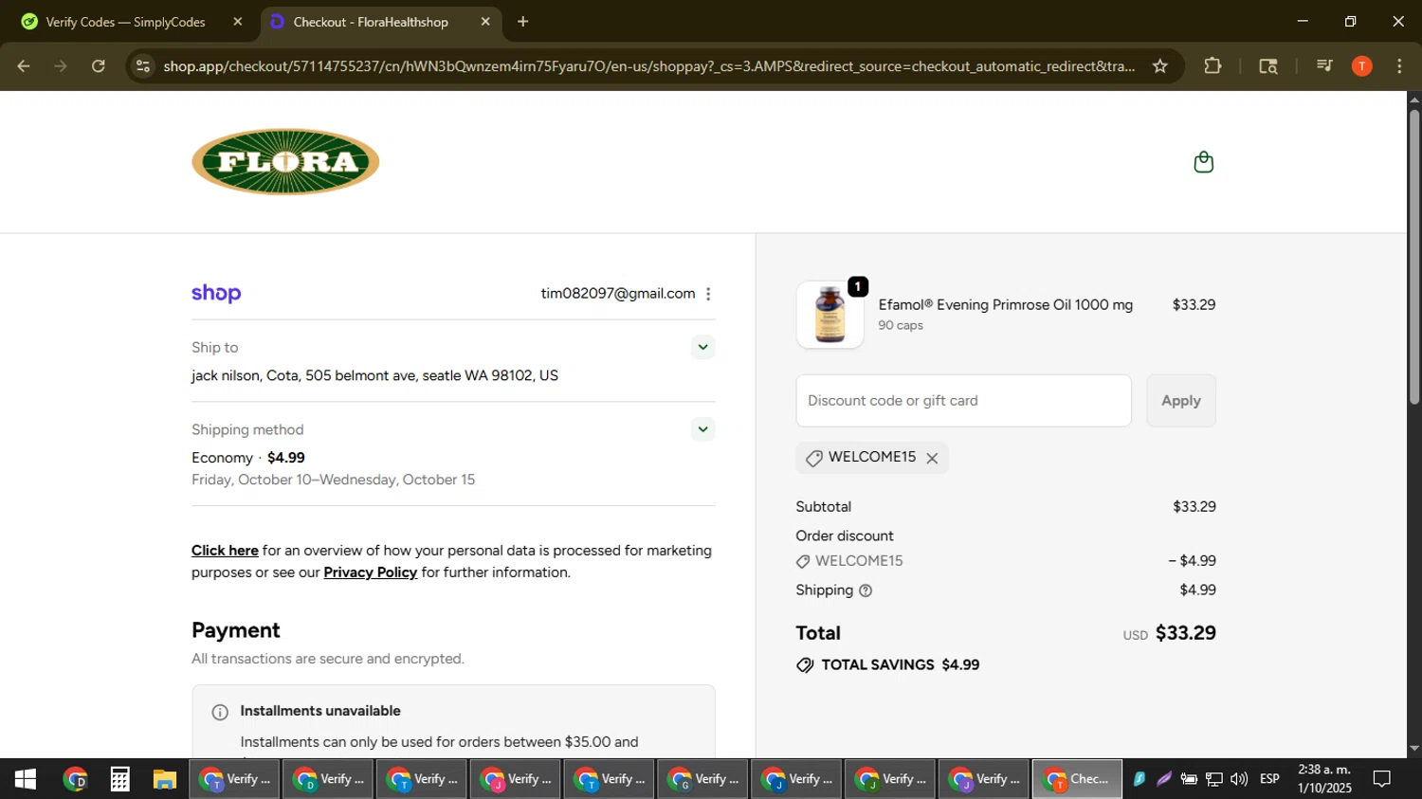Switch to the Verify Codes — SimplyCodes tab
The height and width of the screenshot is (799, 1422).
[x=125, y=22]
